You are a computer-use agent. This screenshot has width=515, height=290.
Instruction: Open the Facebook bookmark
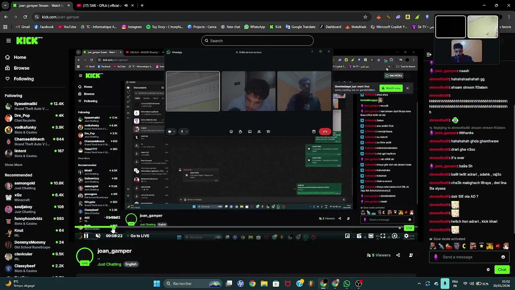[x=44, y=27]
